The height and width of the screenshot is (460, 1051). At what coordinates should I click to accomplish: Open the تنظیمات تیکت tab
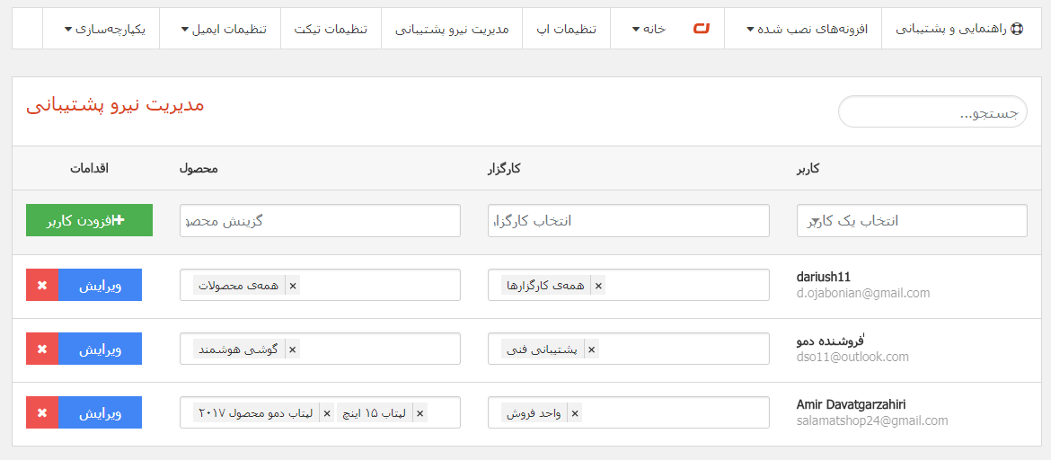point(331,29)
